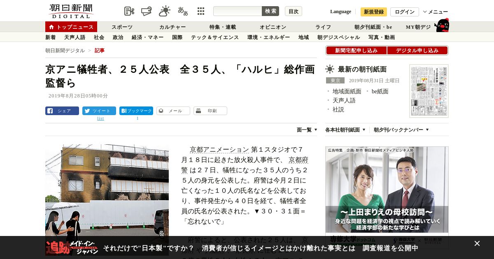Click the 新聞宅配申し込み button
The height and width of the screenshot is (259, 494).
coord(357,51)
